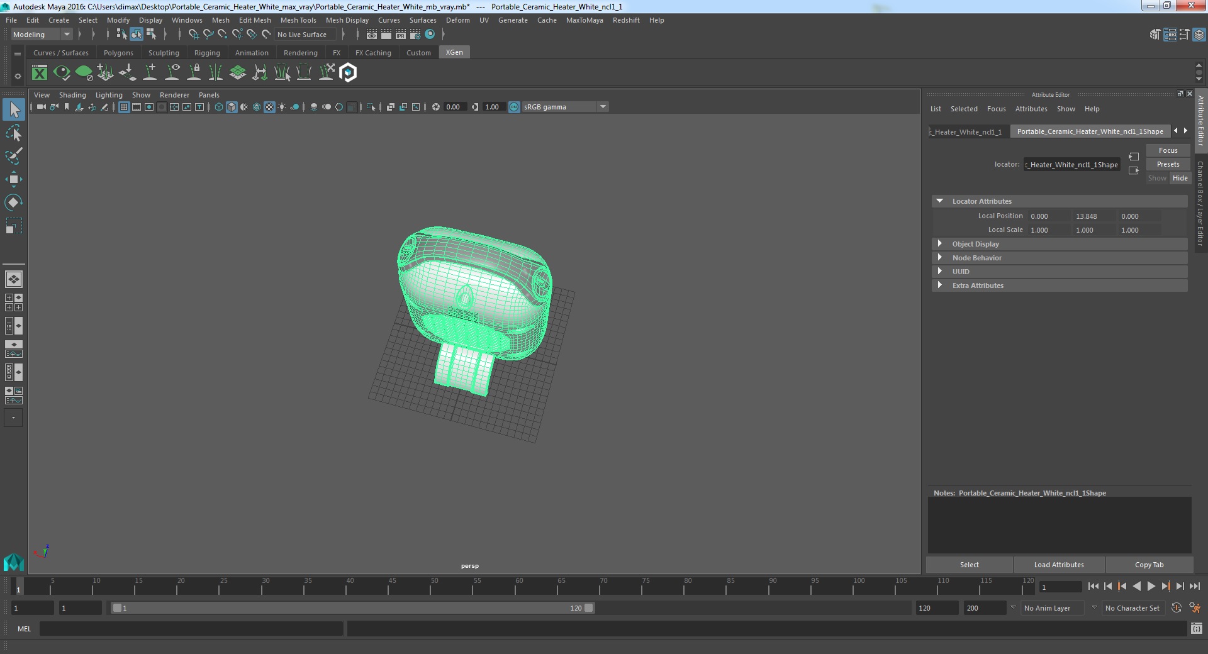Screen dimensions: 1208x654
Task: Switch to the Polygons shelf tab
Action: coord(118,53)
